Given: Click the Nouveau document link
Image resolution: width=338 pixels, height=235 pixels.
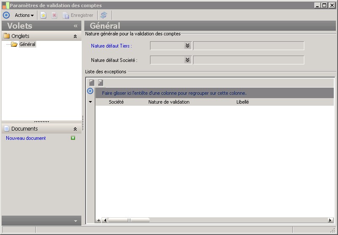Looking at the screenshot, I should 26,138.
